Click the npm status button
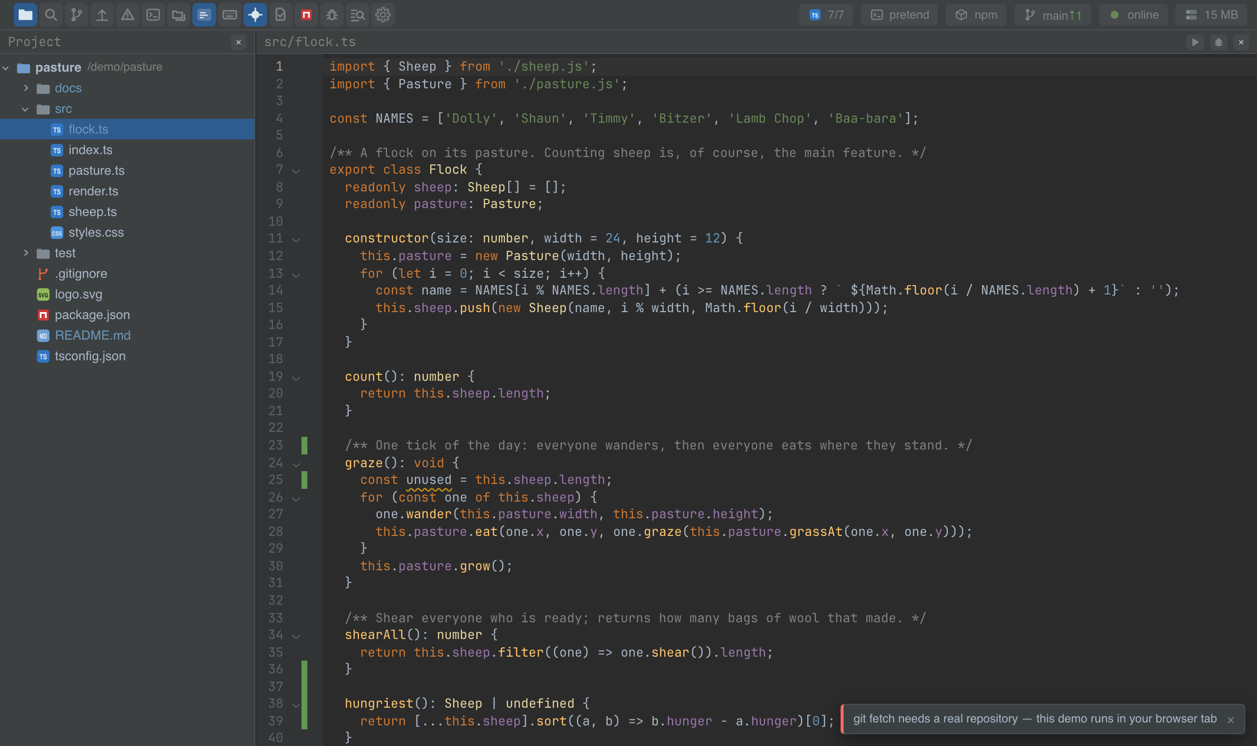The width and height of the screenshot is (1257, 746). [x=976, y=15]
